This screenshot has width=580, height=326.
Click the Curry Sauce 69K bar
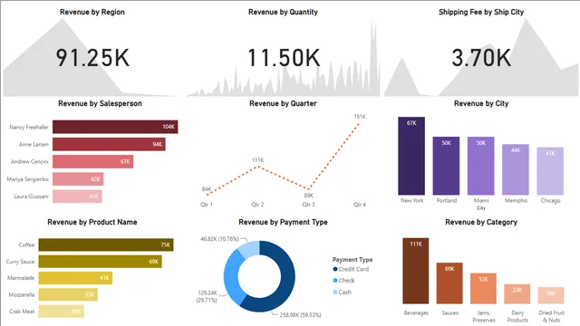coord(101,262)
